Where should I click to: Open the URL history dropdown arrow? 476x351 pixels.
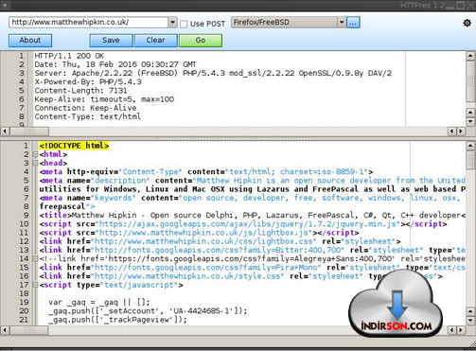[172, 23]
